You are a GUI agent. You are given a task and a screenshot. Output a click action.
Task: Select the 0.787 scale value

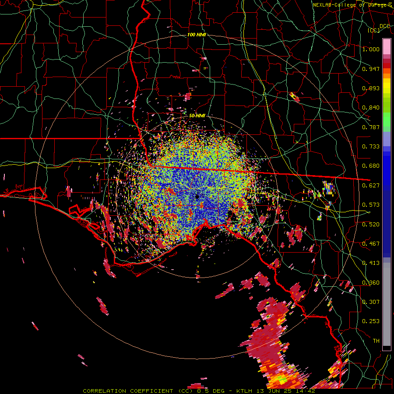click(371, 127)
